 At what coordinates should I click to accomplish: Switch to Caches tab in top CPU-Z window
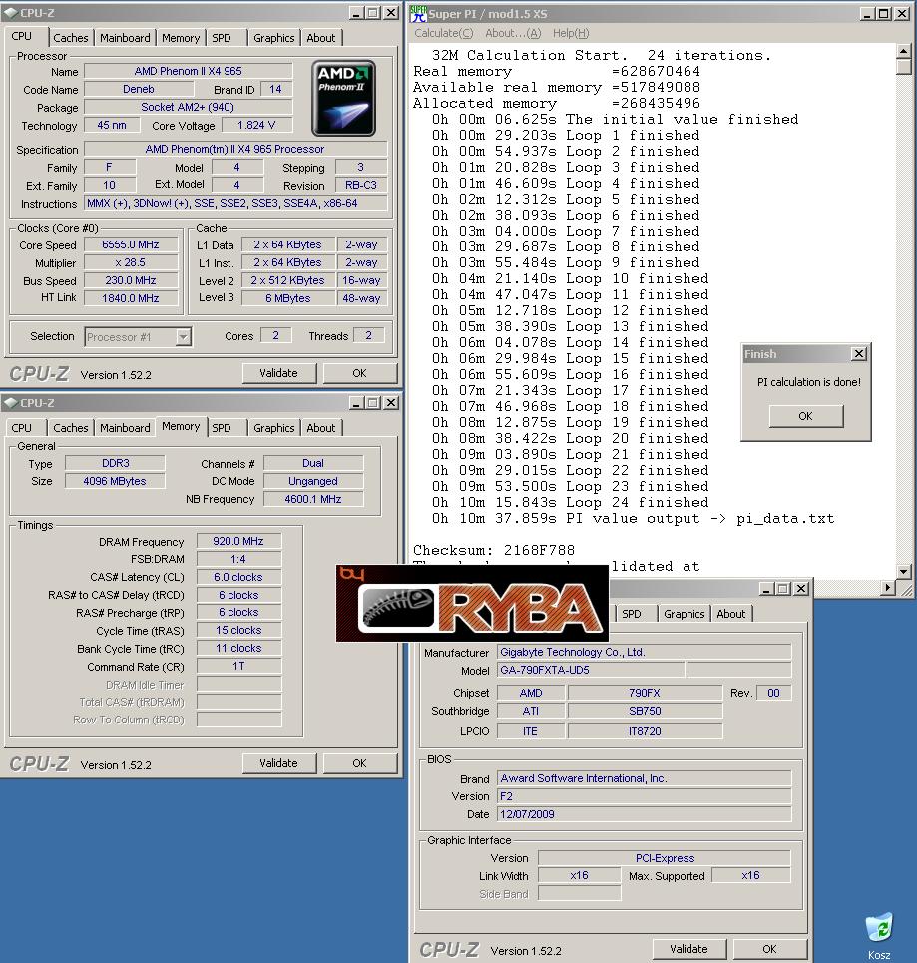(71, 38)
